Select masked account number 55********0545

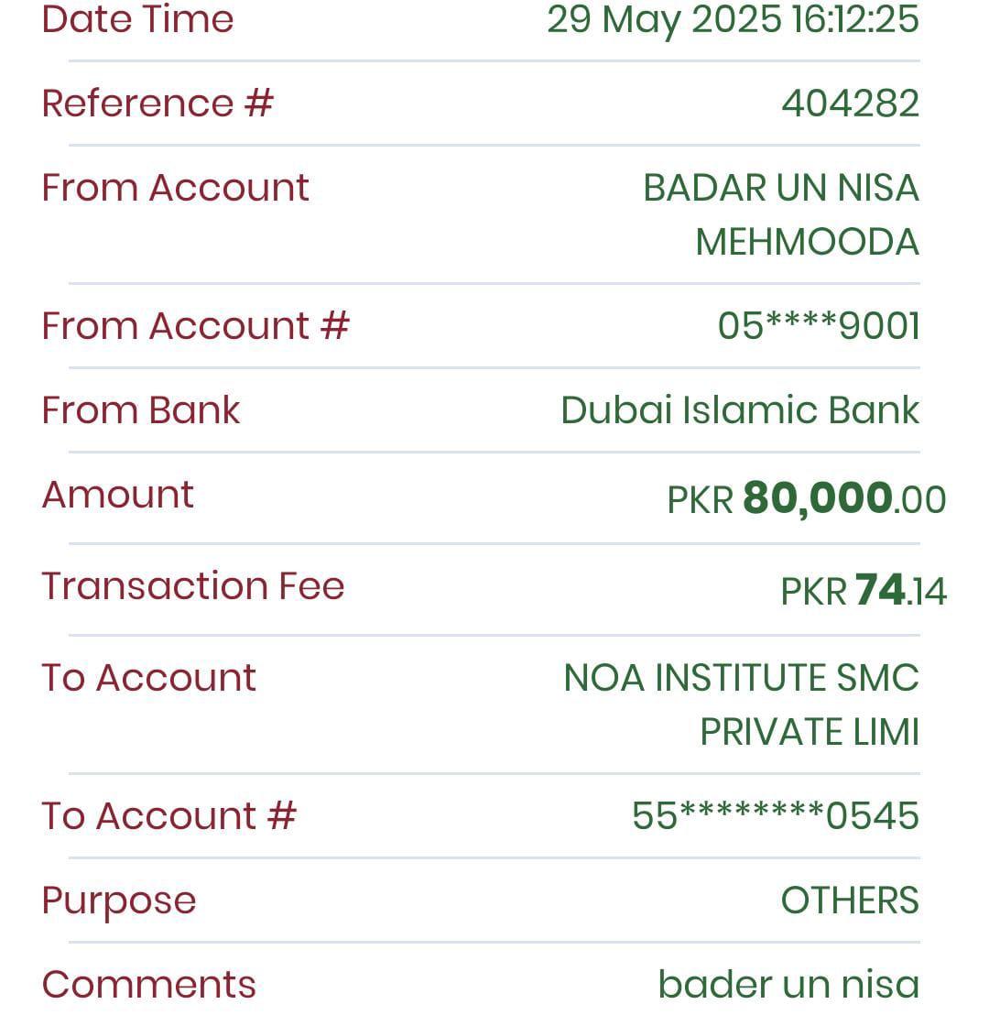(x=776, y=816)
